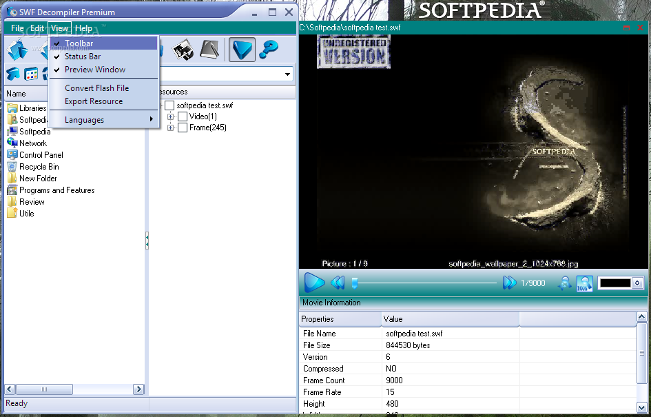Step backward with rewind arrows
This screenshot has width=651, height=417.
(338, 283)
